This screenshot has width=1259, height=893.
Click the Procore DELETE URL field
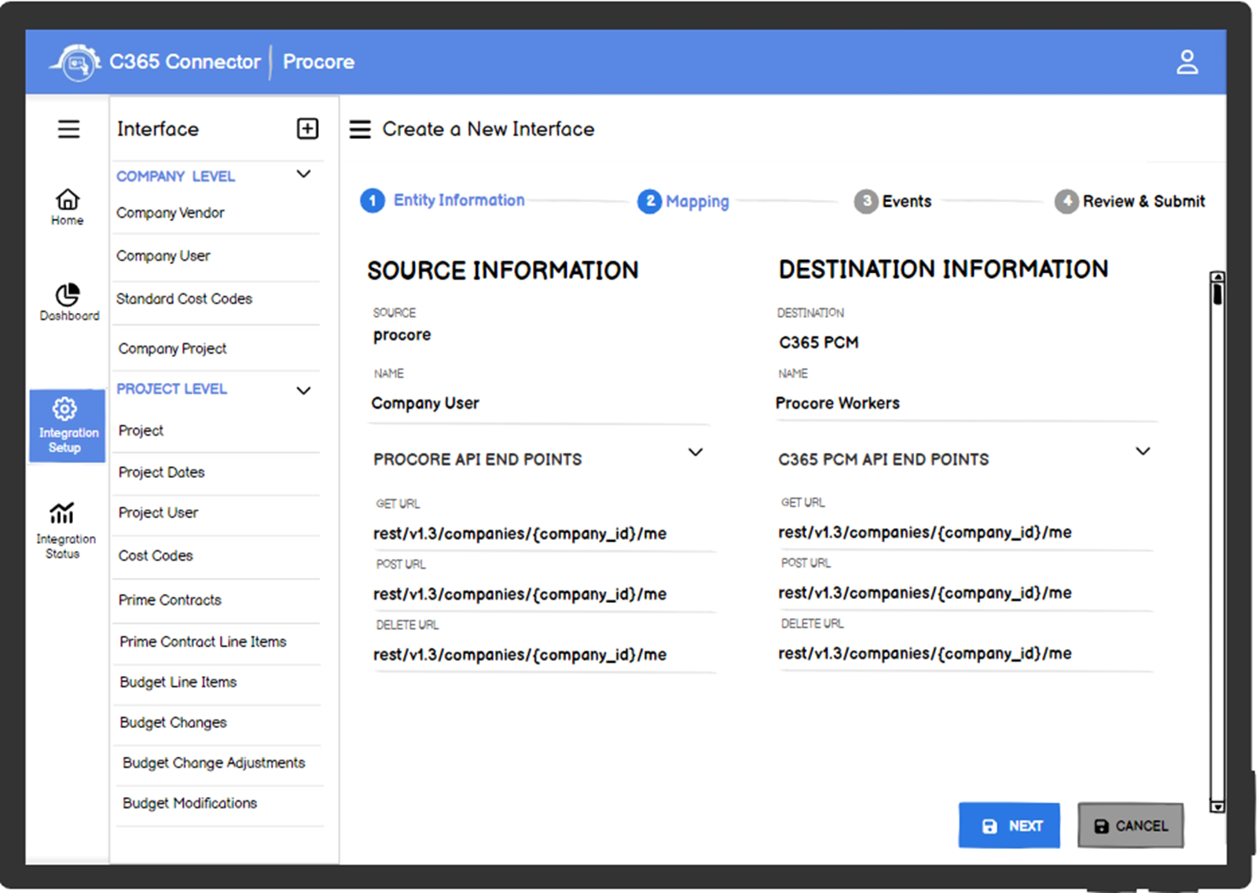(x=544, y=655)
